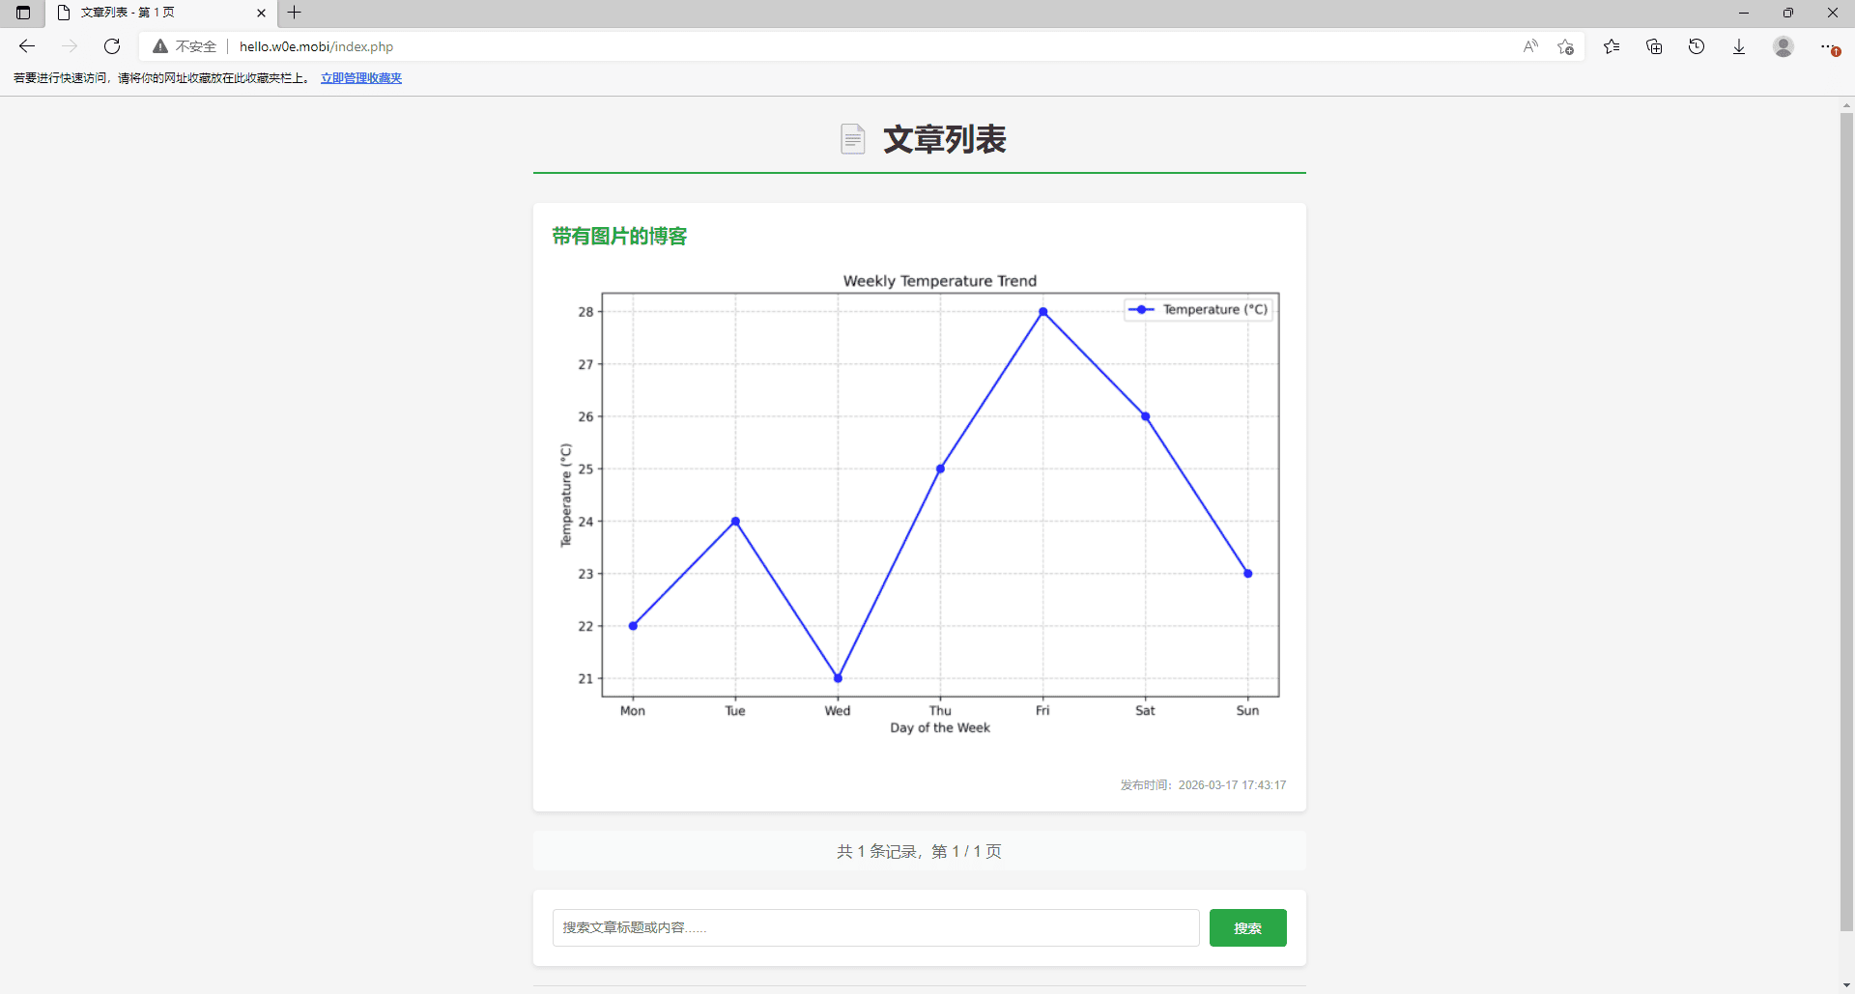Click the article search input field
Viewport: 1855px width, 994px height.
[874, 927]
